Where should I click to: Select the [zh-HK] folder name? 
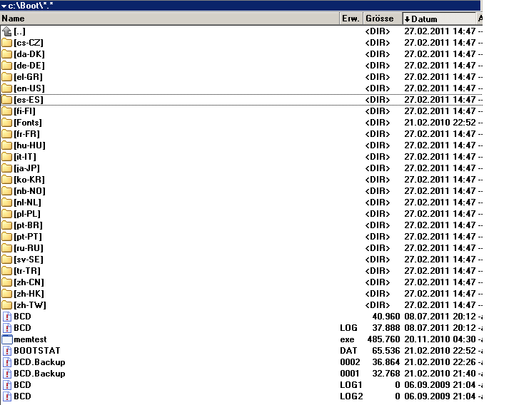tap(29, 294)
